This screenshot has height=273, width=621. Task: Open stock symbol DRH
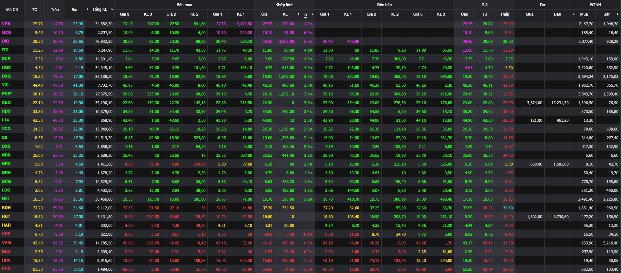click(x=6, y=173)
